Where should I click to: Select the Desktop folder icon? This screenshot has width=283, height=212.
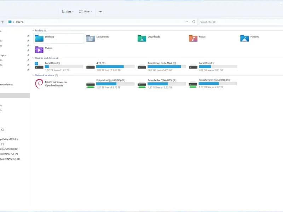pos(39,39)
